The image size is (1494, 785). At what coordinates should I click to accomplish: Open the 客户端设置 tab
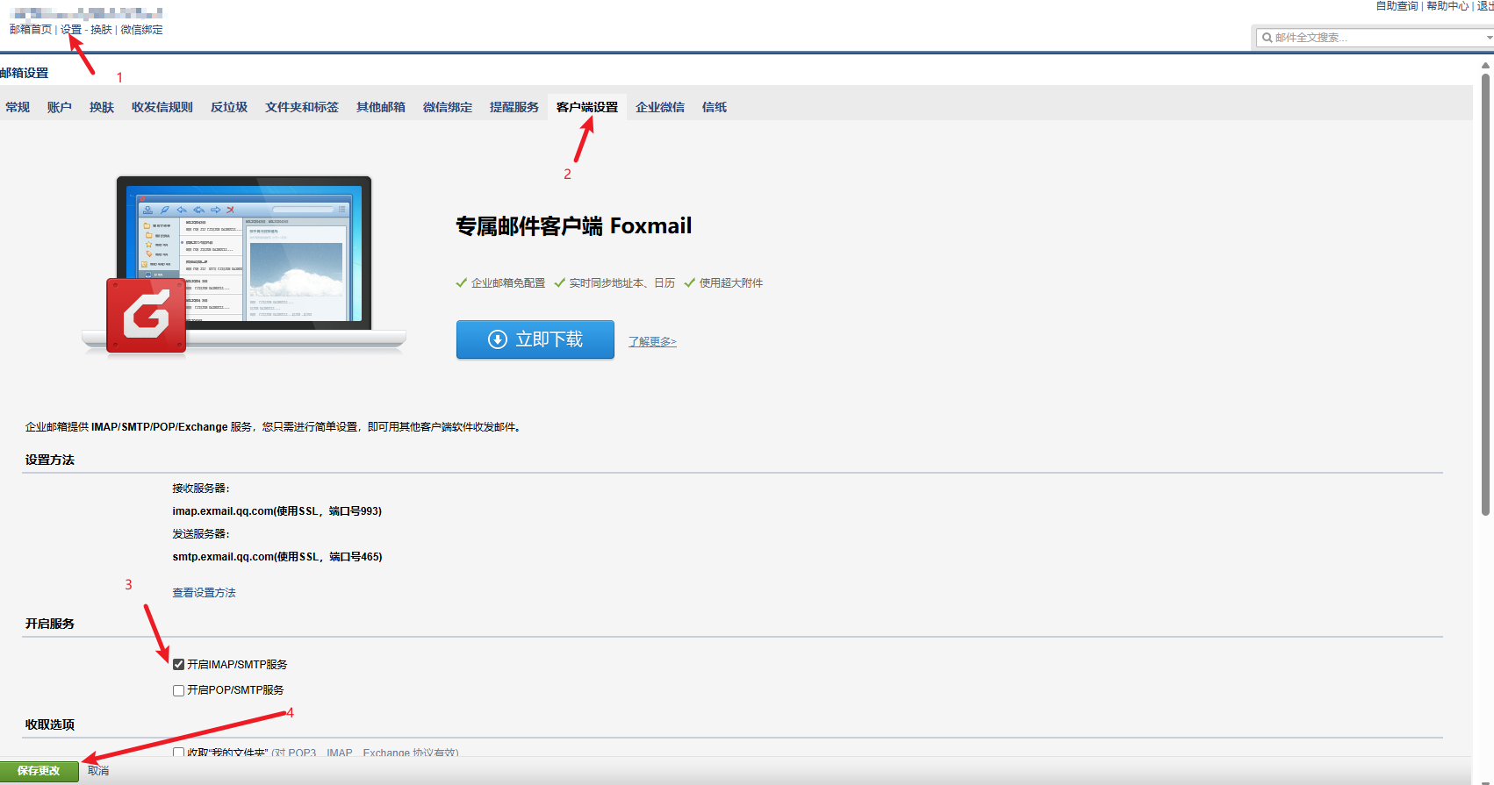click(586, 107)
